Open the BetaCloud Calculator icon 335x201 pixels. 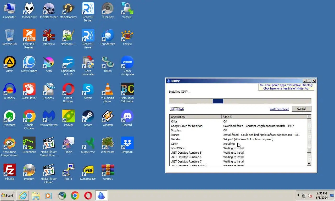click(x=127, y=93)
